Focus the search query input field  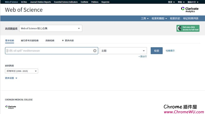click(49, 51)
